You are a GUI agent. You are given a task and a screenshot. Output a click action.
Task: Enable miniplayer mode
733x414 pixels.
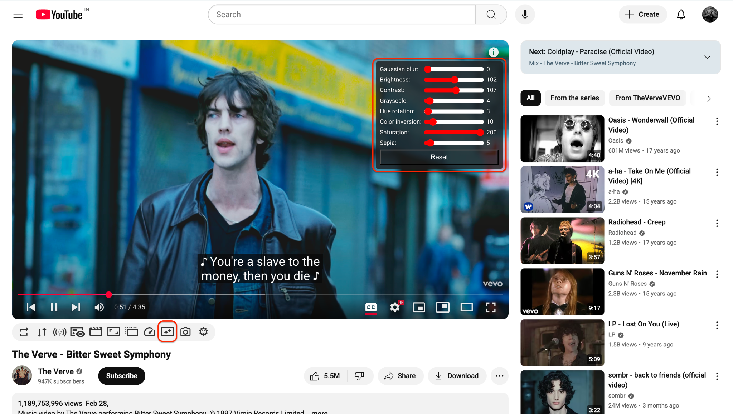point(419,307)
